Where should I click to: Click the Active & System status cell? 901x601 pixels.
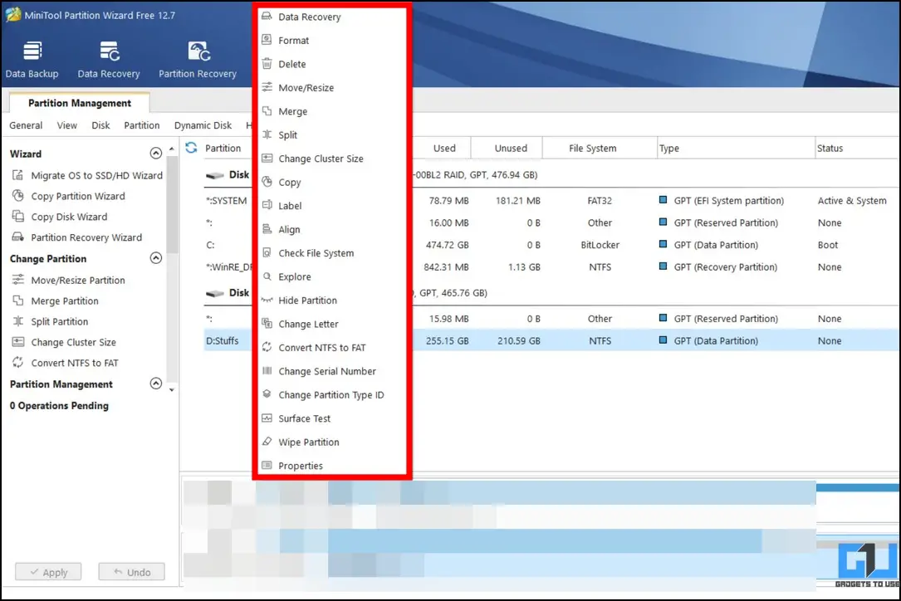(852, 201)
